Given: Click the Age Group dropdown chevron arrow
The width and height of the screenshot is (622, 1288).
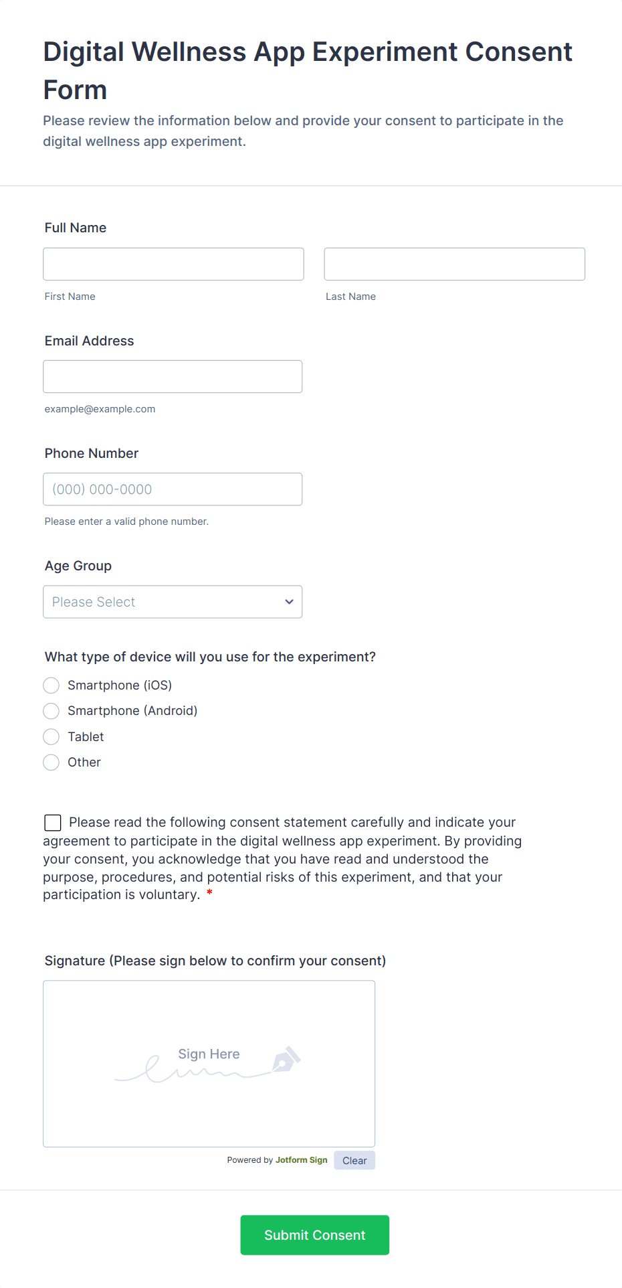Looking at the screenshot, I should point(289,602).
